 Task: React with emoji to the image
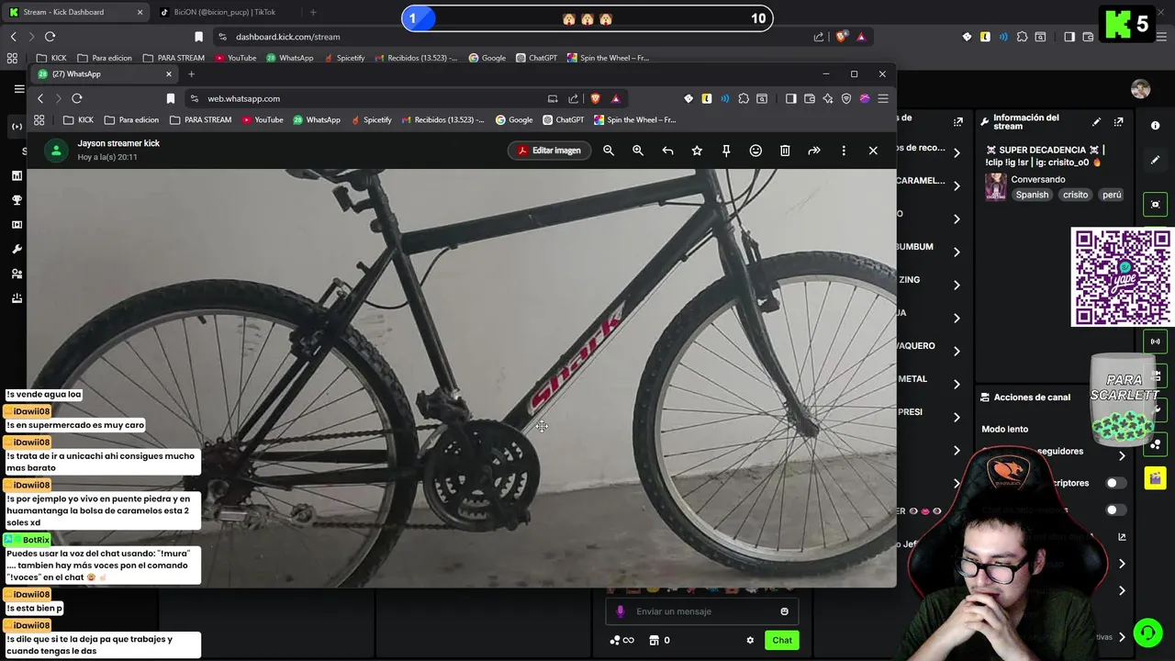click(x=755, y=151)
